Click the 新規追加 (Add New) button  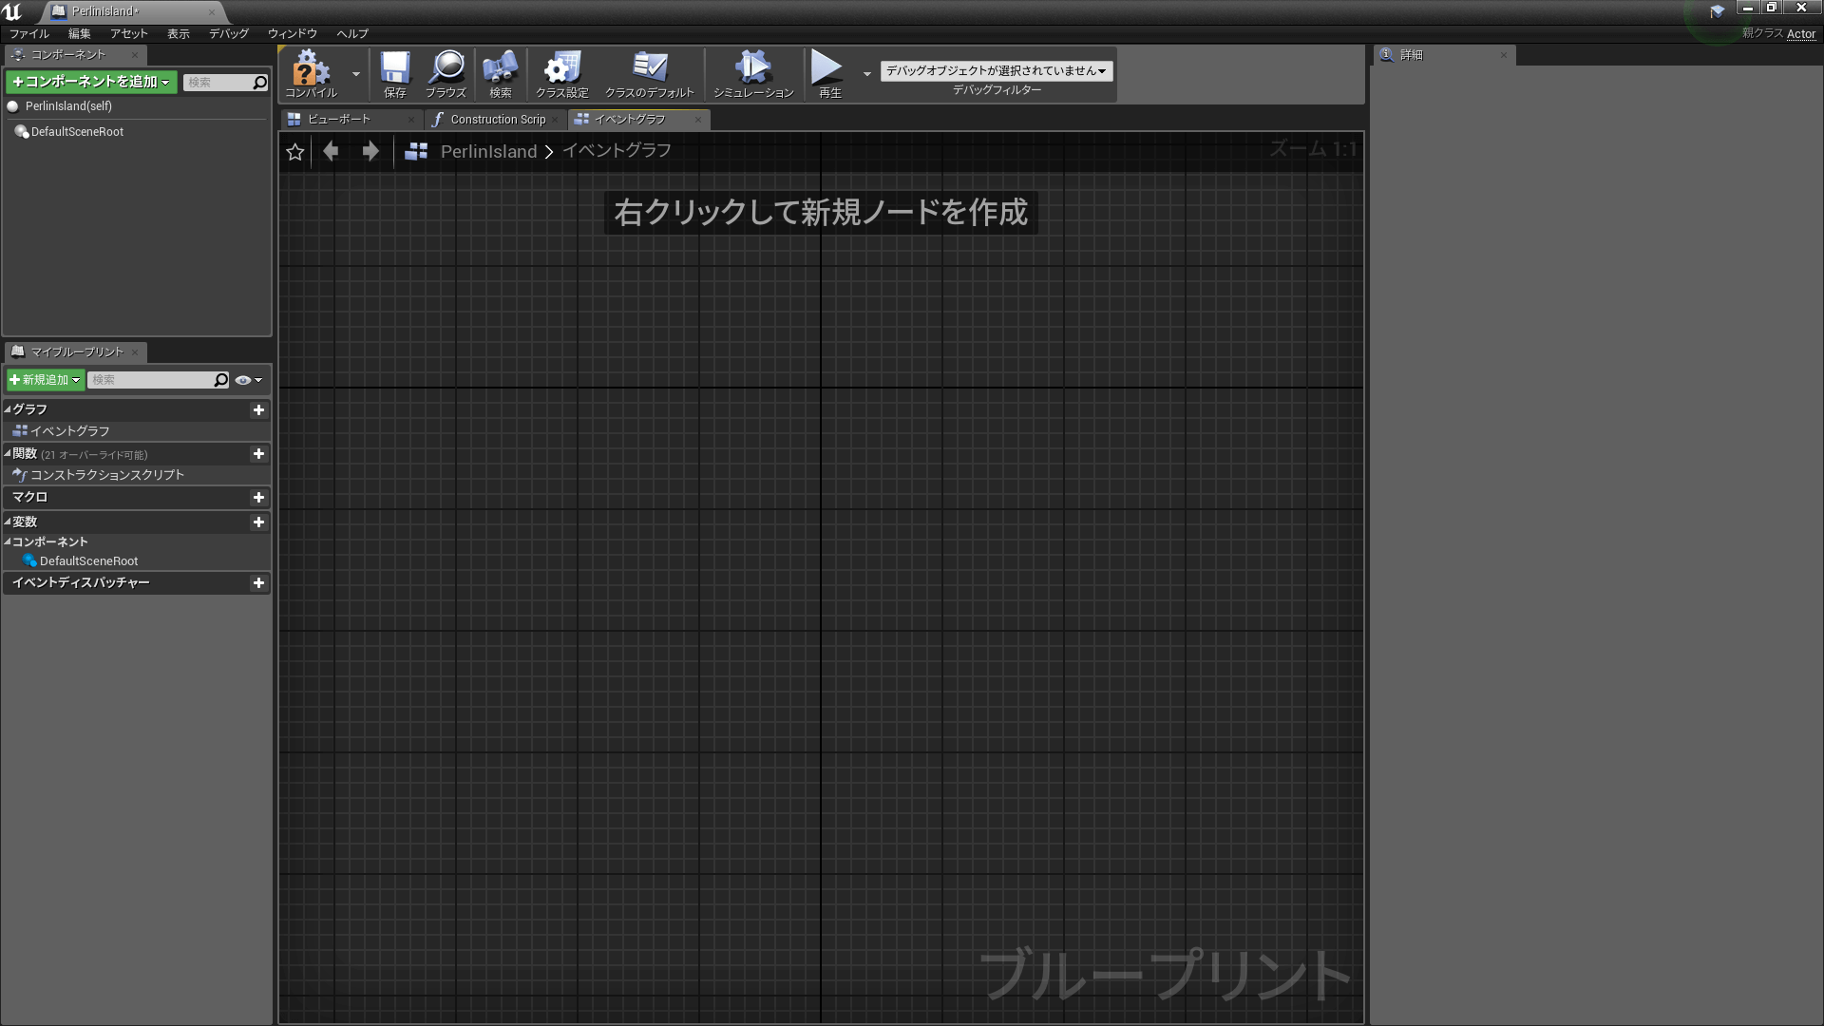[45, 380]
